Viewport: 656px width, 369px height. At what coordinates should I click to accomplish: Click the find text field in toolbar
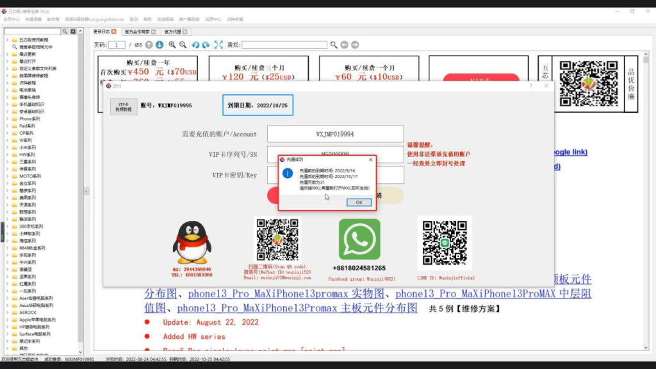284,45
